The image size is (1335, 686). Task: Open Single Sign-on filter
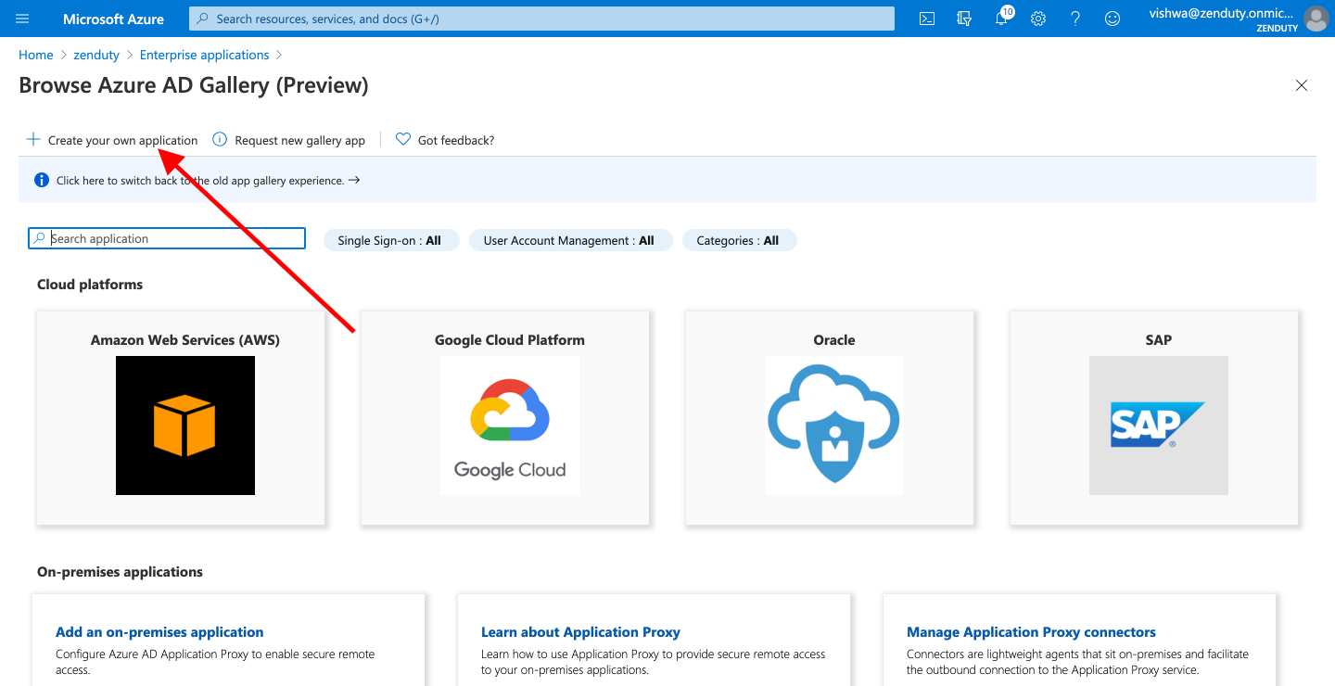coord(390,240)
